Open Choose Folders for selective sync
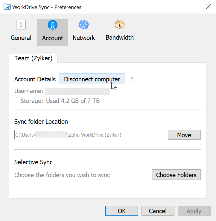The height and width of the screenshot is (221, 216). (176, 175)
